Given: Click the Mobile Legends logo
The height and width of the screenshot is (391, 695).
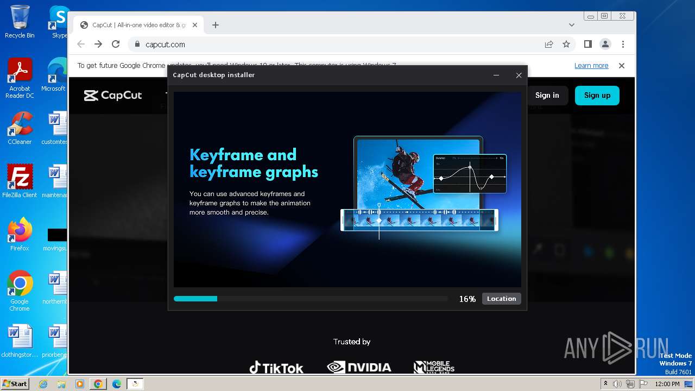Looking at the screenshot, I should 434,368.
